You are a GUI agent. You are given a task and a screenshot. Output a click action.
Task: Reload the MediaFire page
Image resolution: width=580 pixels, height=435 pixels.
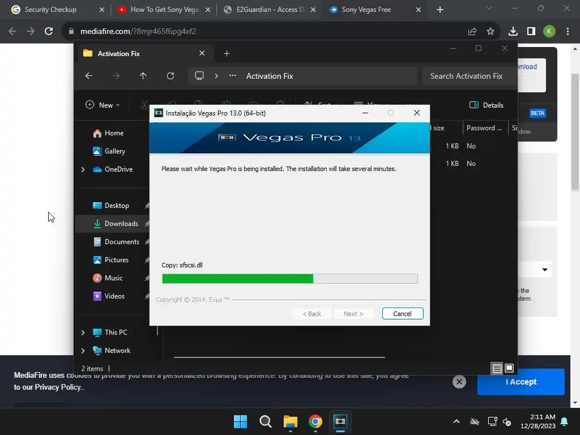49,31
